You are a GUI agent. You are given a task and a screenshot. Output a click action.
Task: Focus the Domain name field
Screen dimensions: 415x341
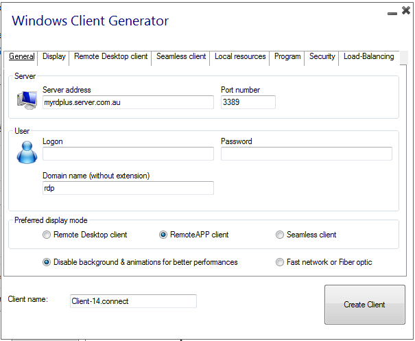coord(128,188)
